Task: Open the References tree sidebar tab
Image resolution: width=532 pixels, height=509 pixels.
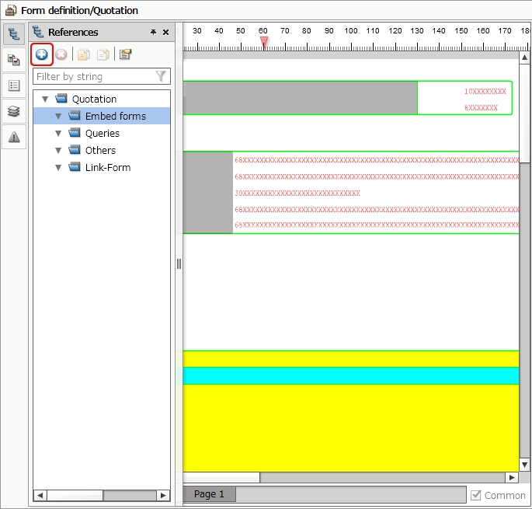Action: 14,34
